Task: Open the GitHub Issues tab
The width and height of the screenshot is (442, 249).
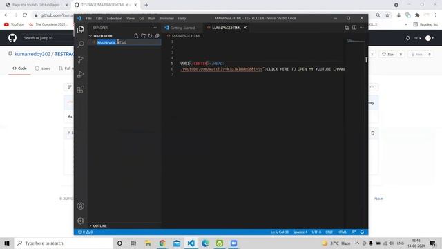Action: pos(43,68)
